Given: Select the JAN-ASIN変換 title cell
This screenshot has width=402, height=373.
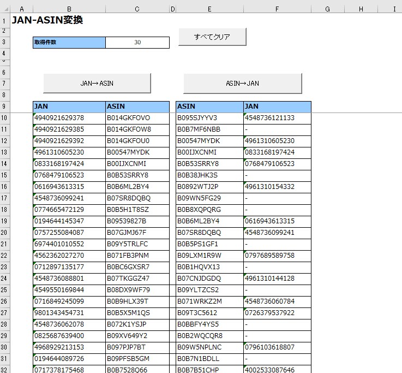Looking at the screenshot, I should 47,20.
